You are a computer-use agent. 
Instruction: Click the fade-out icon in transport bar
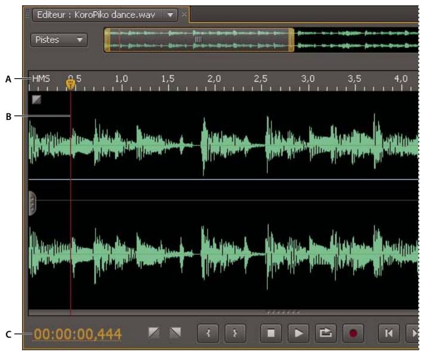(x=175, y=332)
